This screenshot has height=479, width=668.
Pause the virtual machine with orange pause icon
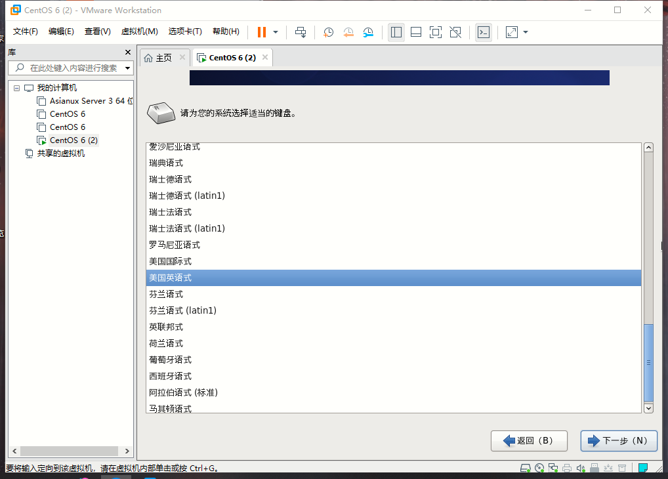[262, 32]
